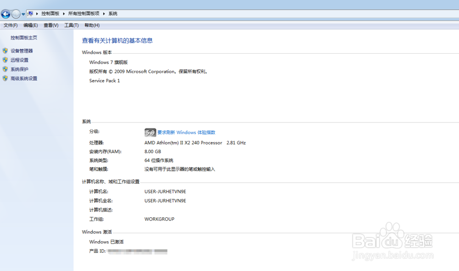Screen dimensions: 459x271
Task: Open 高级系统设置 link
Action: coord(24,78)
